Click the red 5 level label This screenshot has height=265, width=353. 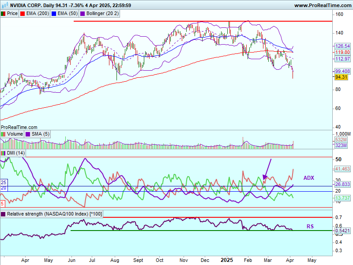[x=2, y=204]
